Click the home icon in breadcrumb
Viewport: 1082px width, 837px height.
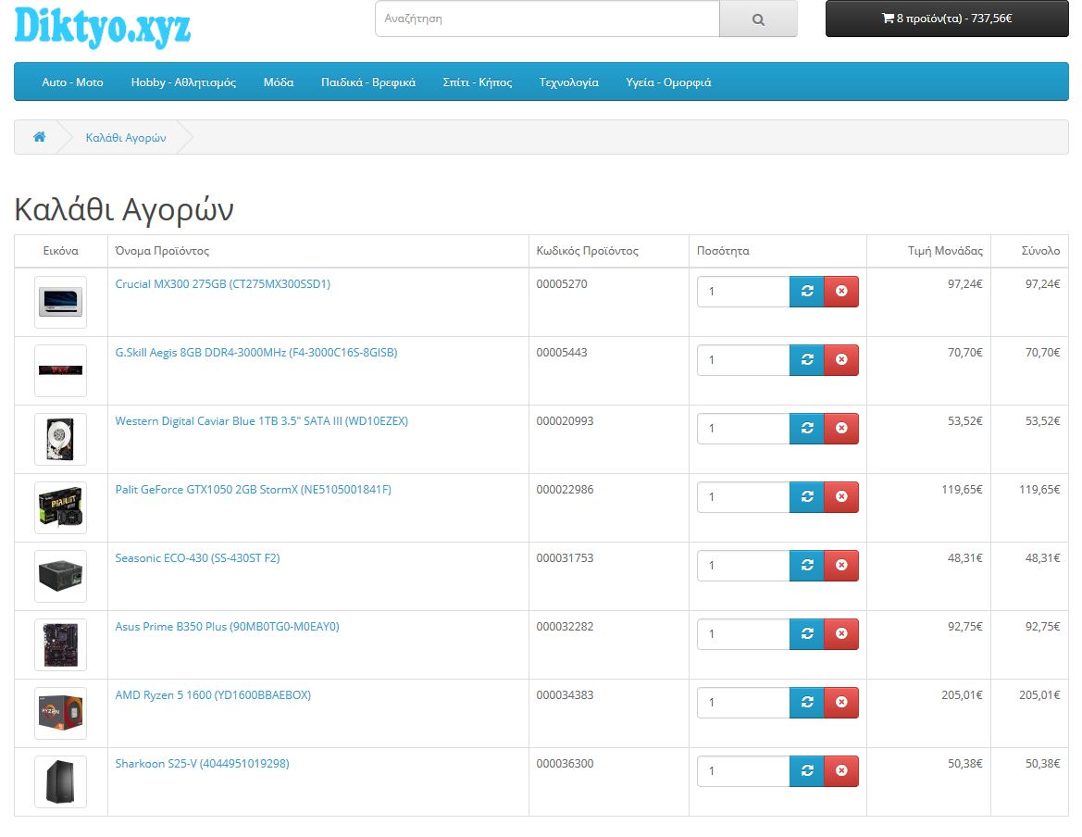39,137
